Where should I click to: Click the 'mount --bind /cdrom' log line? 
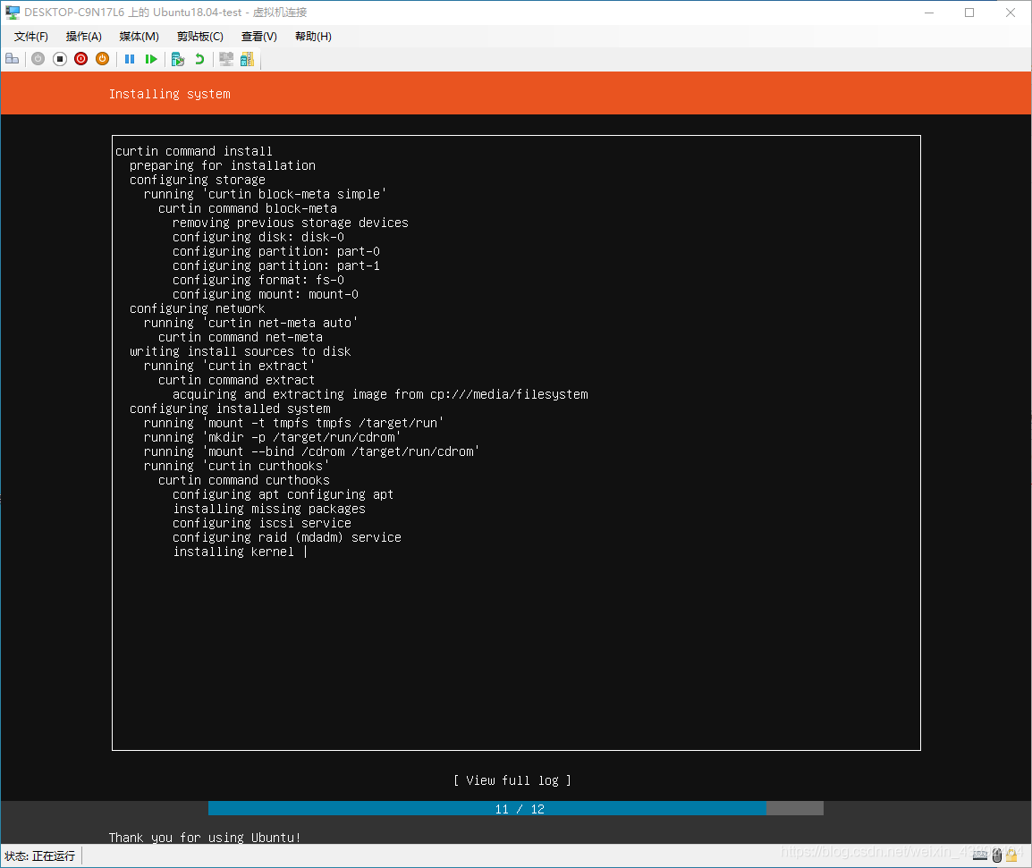(311, 451)
